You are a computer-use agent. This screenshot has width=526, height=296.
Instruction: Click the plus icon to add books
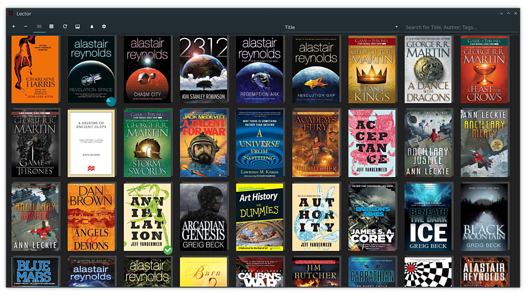tap(13, 27)
